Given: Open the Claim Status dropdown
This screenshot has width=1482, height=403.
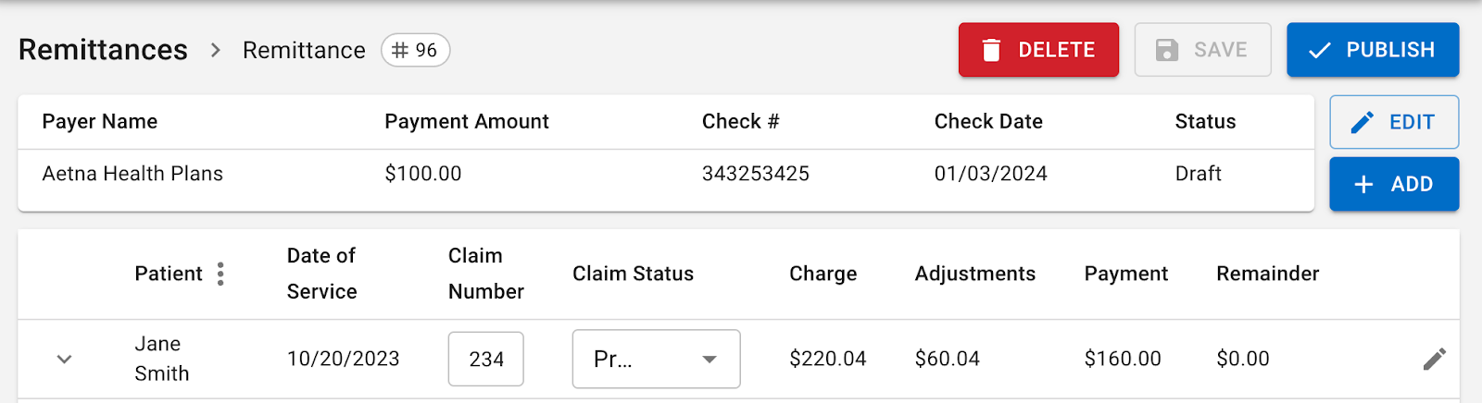Looking at the screenshot, I should (x=656, y=359).
